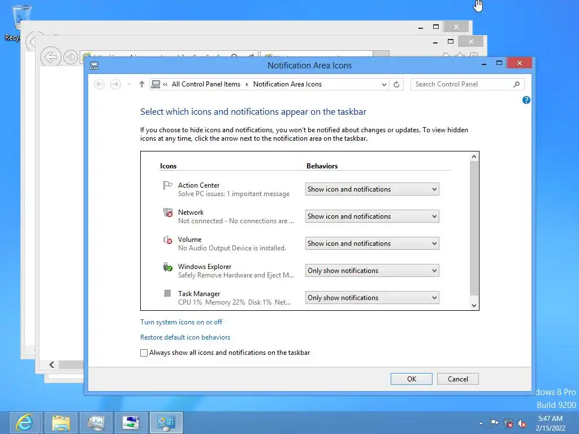Click the 'Solve PC issues: 1 important message' text
This screenshot has width=579, height=434.
(234, 194)
